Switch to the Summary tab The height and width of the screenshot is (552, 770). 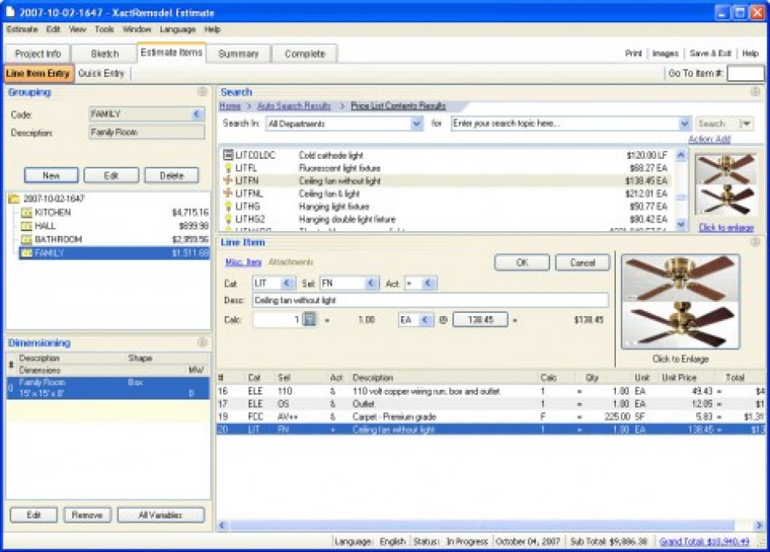pos(238,53)
